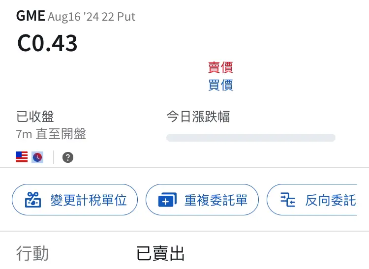The image size is (369, 269).
Task: Click the 今日漲跌幅 range bar
Action: point(251,138)
